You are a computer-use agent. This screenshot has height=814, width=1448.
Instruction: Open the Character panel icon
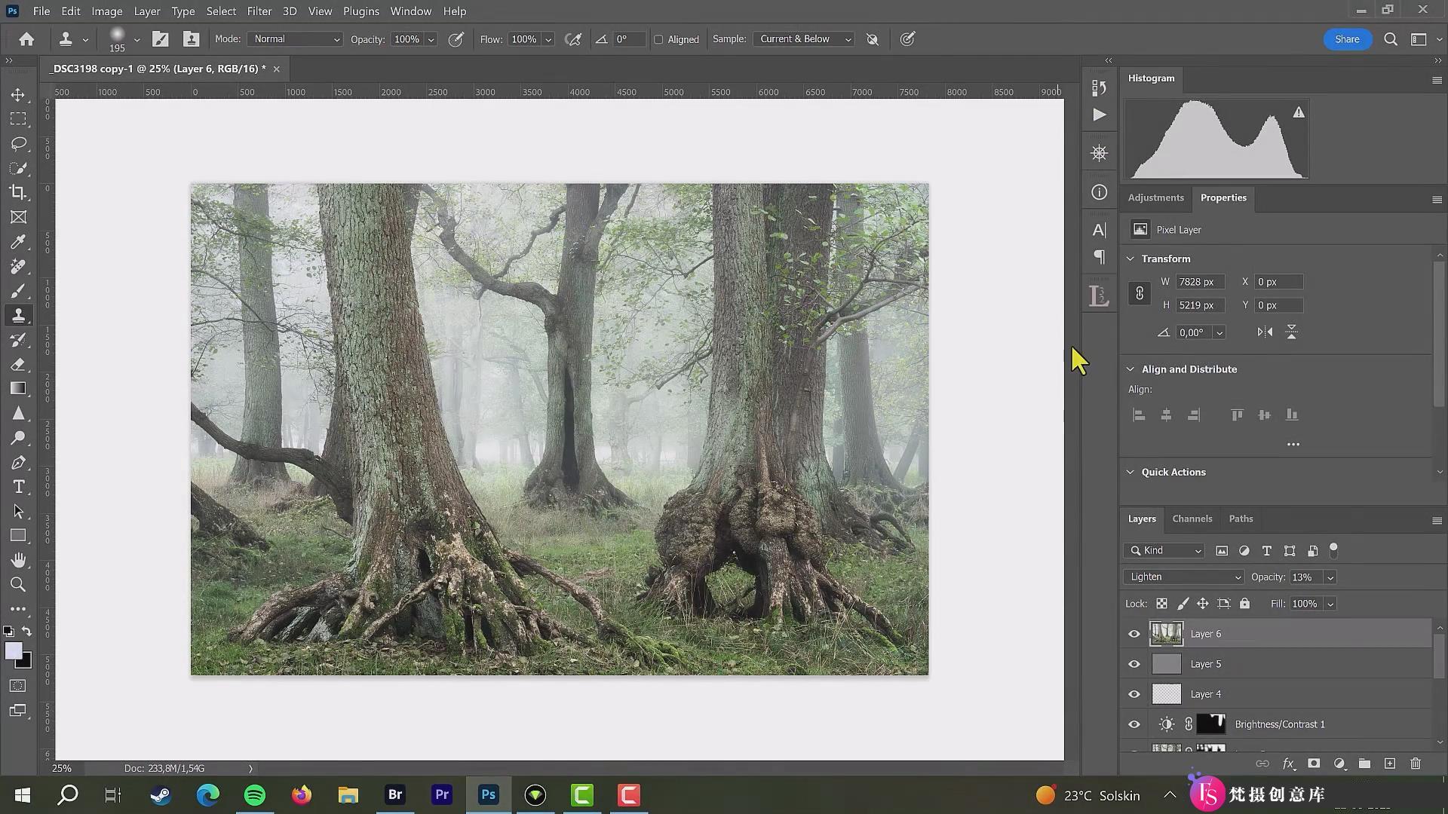coord(1100,230)
